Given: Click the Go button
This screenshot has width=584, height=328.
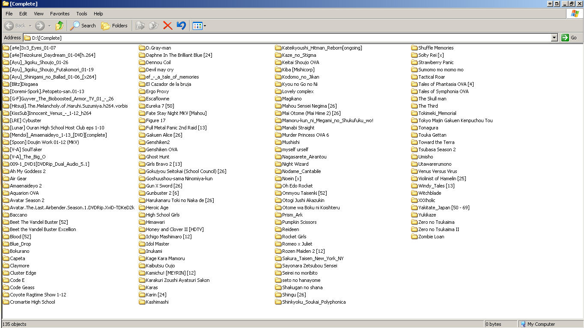Looking at the screenshot, I should pyautogui.click(x=570, y=38).
